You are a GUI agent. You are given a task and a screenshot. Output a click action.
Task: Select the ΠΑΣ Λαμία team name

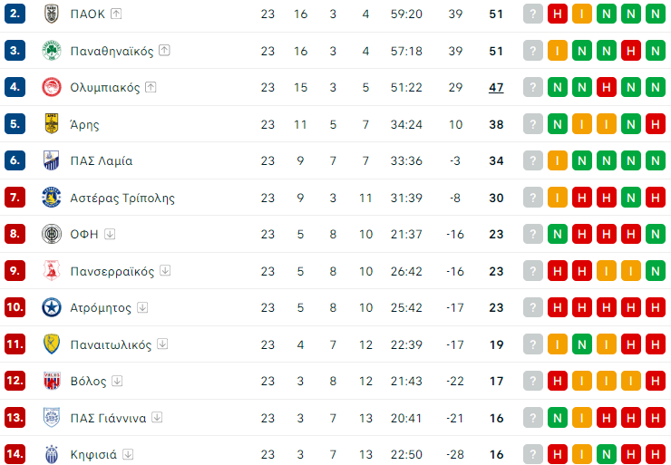pyautogui.click(x=102, y=161)
